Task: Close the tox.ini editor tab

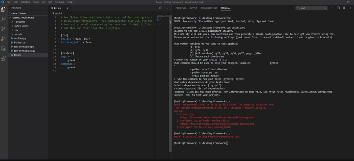Action: pyautogui.click(x=68, y=8)
